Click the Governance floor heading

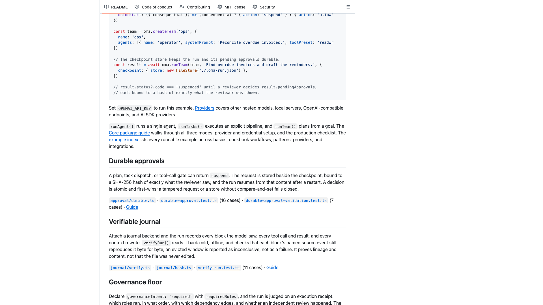click(135, 282)
